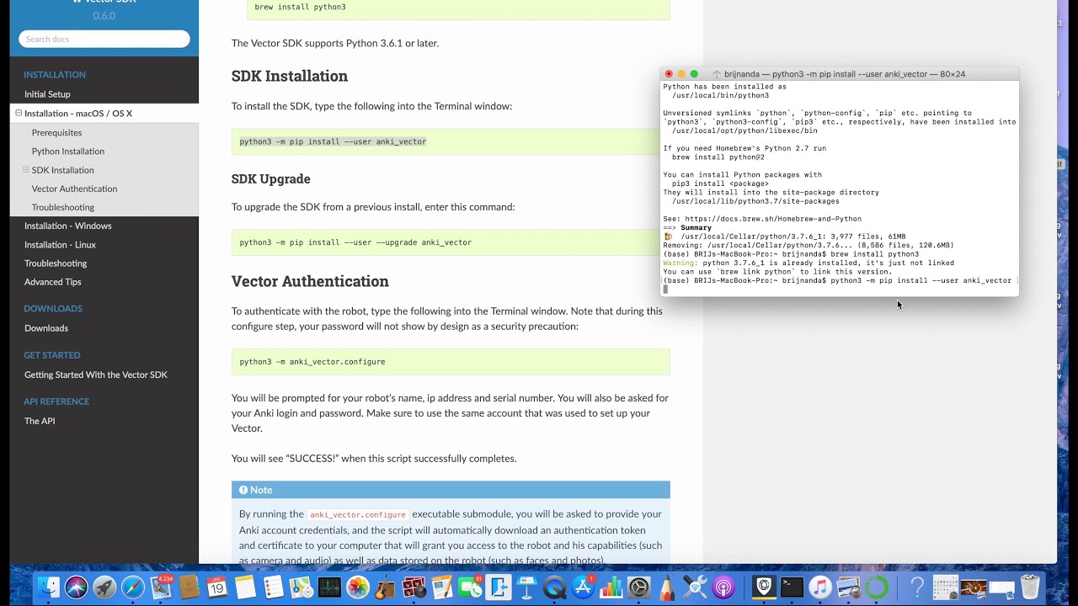The image size is (1078, 606).
Task: Click the brew install python3 code line
Action: tap(300, 7)
